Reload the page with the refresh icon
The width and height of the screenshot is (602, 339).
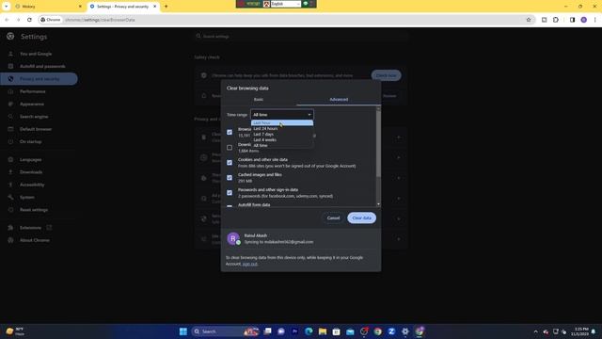29,20
